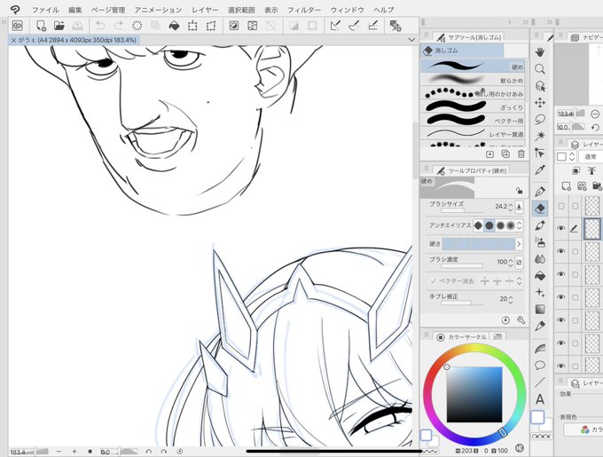Open sub tool detail wrench icon
This screenshot has height=457, width=603.
click(x=521, y=320)
